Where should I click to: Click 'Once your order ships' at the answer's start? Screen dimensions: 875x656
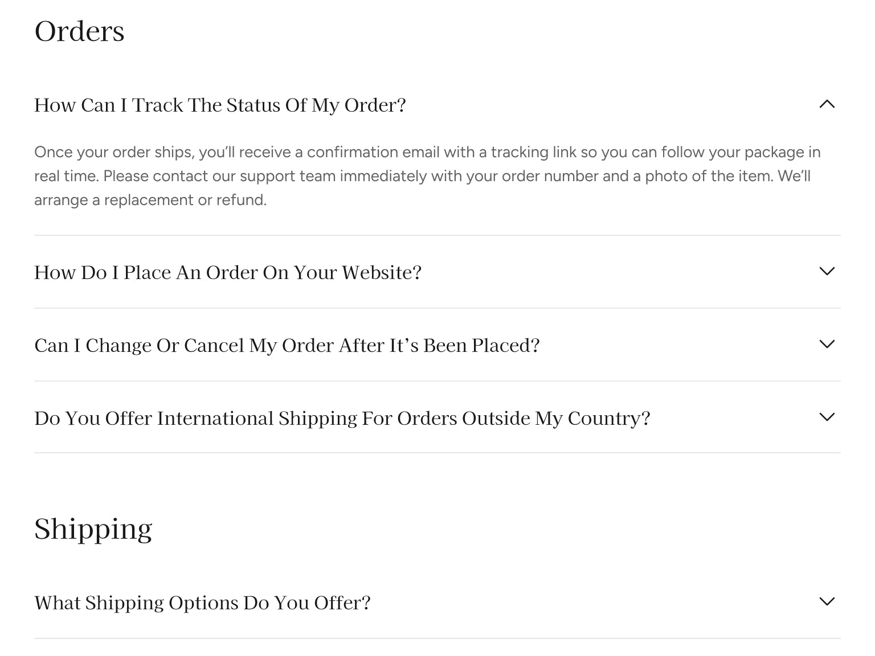point(114,153)
